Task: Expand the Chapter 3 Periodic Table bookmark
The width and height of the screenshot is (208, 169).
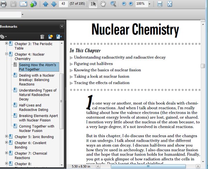Action: tap(7, 44)
